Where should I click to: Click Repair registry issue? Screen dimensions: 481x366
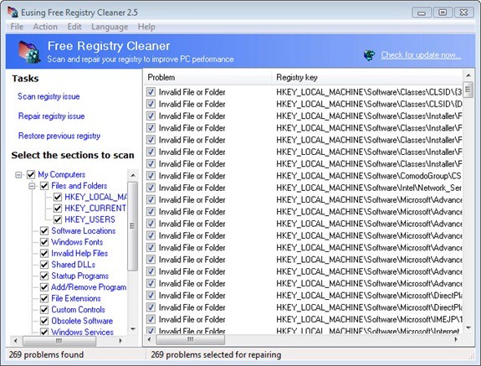click(51, 116)
